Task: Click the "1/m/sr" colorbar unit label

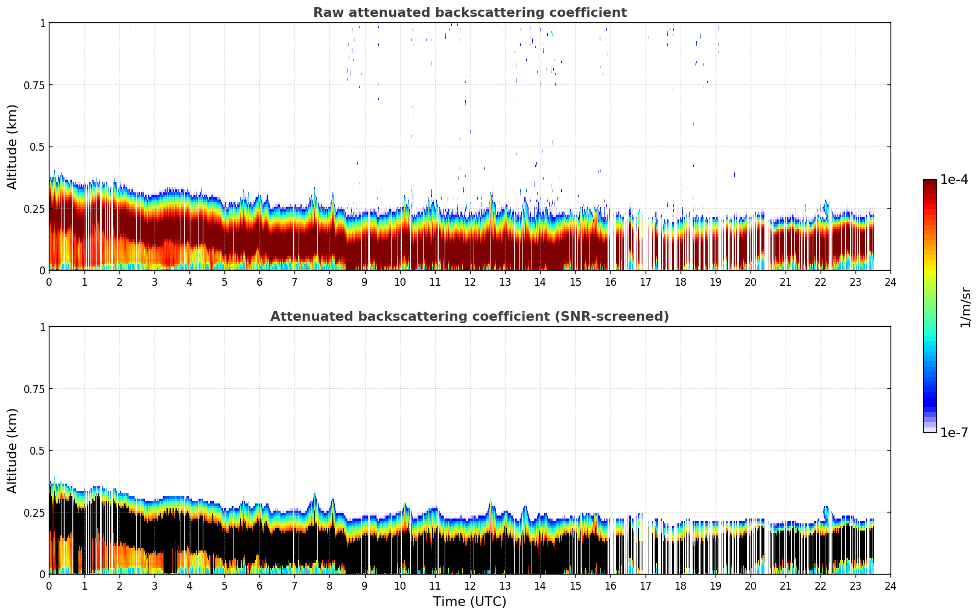Action: tap(965, 306)
